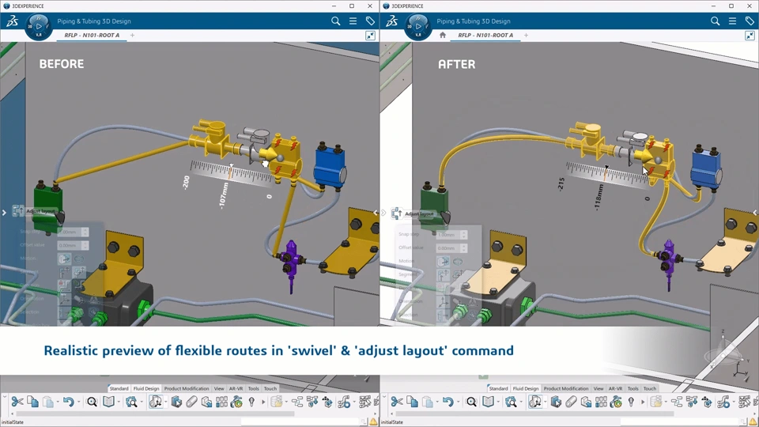
Task: Select the Standard tab in the BEFORE window
Action: 119,388
